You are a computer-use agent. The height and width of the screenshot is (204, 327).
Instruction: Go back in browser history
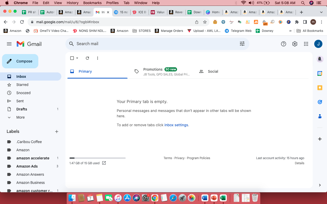pos(6,22)
